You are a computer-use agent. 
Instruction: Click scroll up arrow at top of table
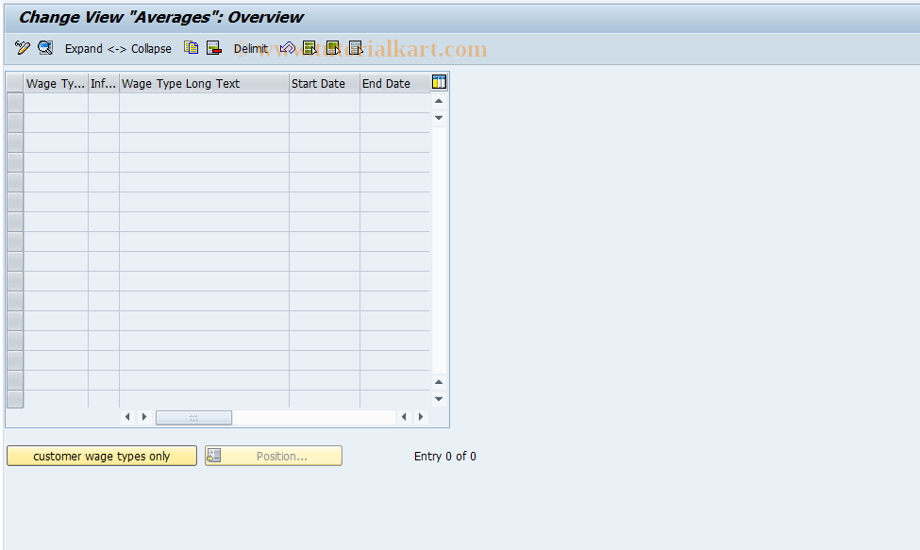[438, 102]
